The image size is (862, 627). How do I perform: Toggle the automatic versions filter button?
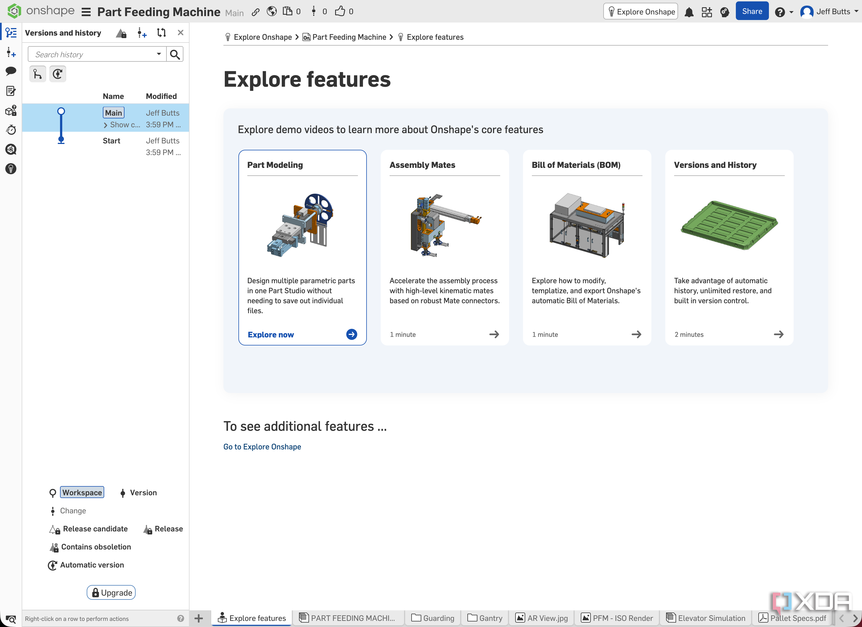58,74
